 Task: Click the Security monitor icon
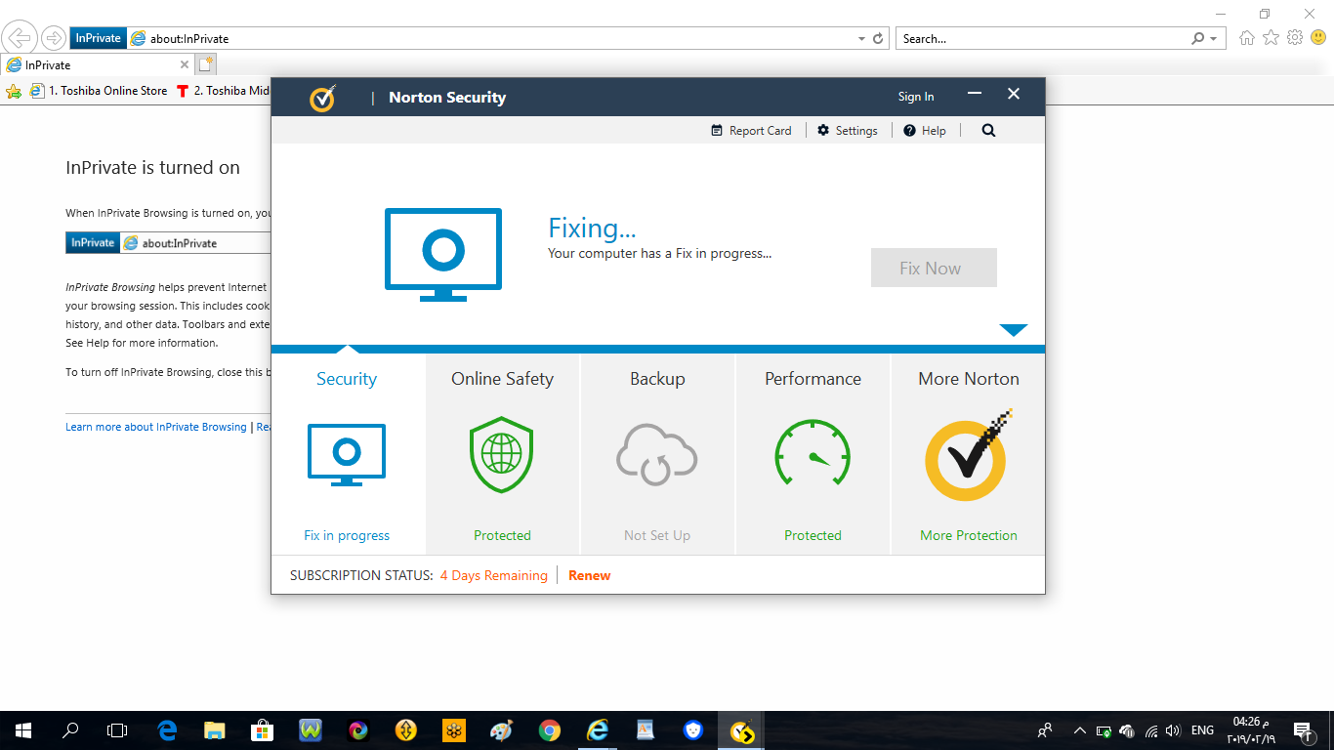347,454
